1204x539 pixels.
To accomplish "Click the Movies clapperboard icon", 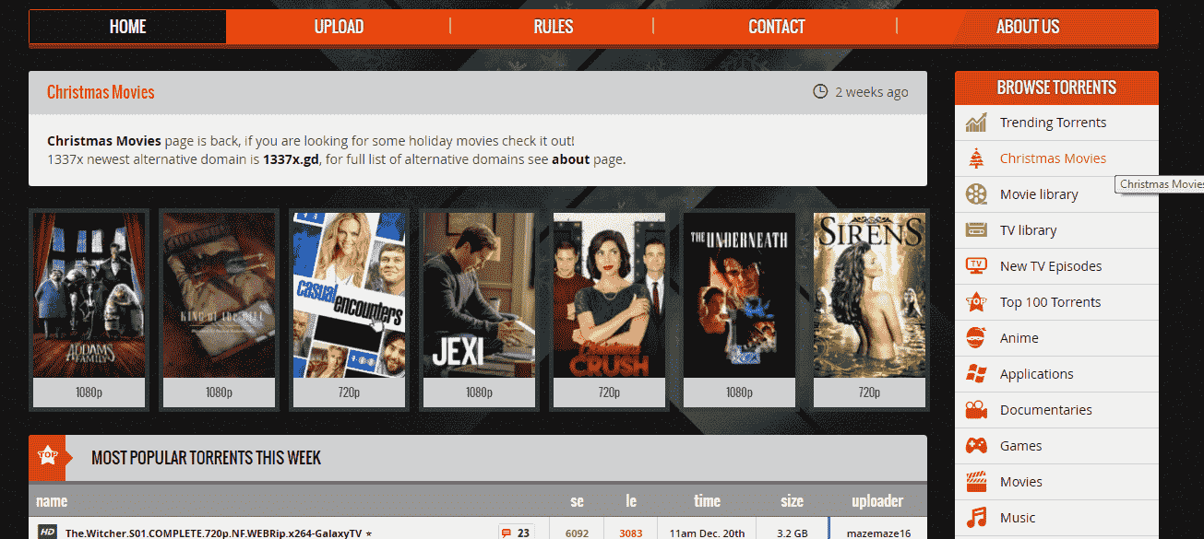I will [x=976, y=482].
